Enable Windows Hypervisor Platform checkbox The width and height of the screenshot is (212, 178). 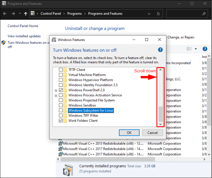(61, 80)
